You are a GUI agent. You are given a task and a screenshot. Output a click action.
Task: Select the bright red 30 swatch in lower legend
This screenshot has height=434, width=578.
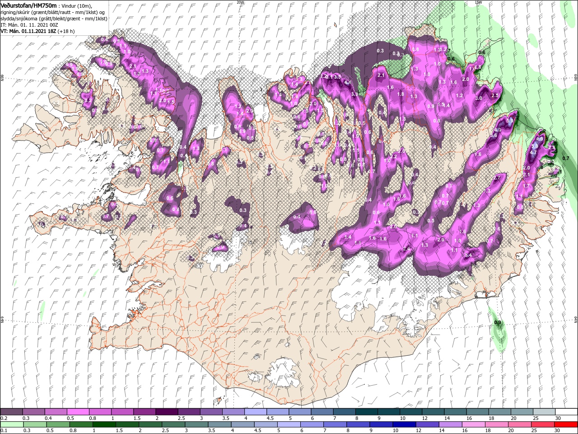[x=566, y=424]
